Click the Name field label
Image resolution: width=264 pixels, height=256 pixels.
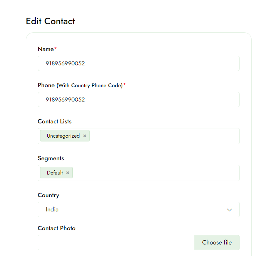[x=45, y=49]
